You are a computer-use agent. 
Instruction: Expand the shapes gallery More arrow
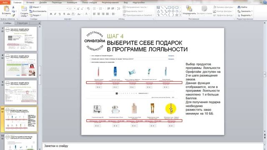180,15
